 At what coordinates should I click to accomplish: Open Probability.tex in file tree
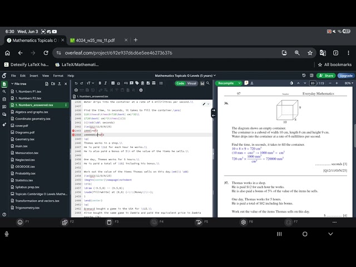tap(25, 174)
